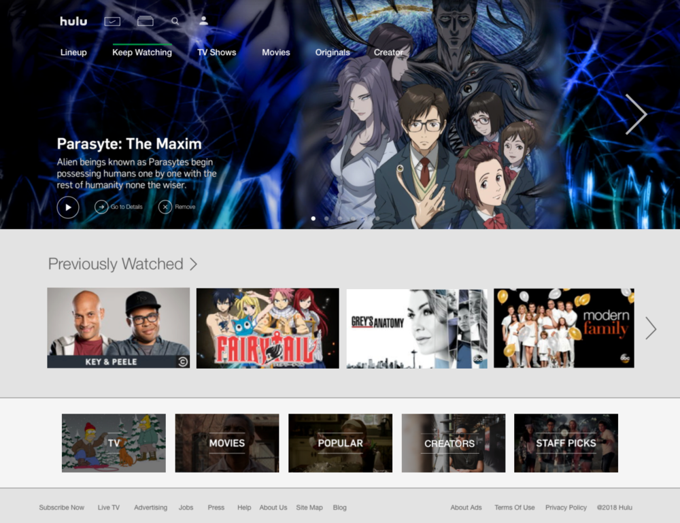The image size is (680, 523).
Task: Open the profile account icon
Action: tap(203, 21)
